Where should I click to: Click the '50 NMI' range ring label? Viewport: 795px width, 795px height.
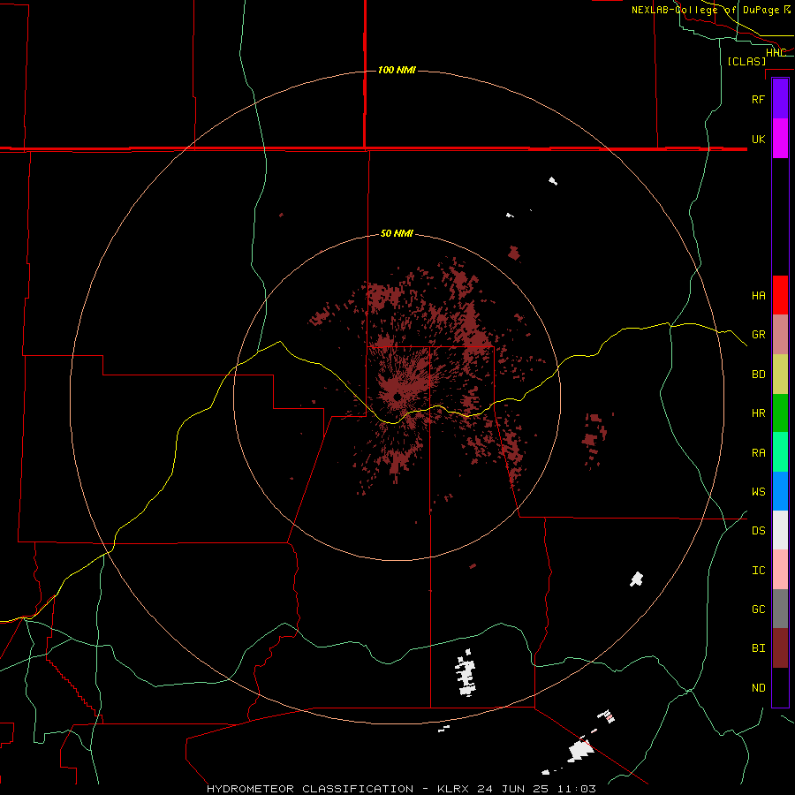click(397, 233)
